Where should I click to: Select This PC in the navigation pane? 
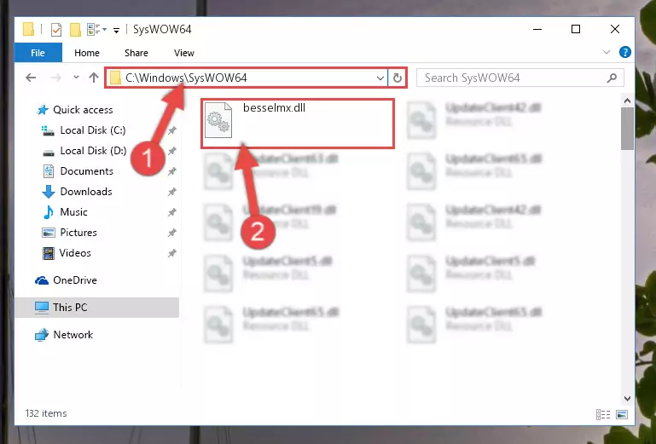[97, 308]
